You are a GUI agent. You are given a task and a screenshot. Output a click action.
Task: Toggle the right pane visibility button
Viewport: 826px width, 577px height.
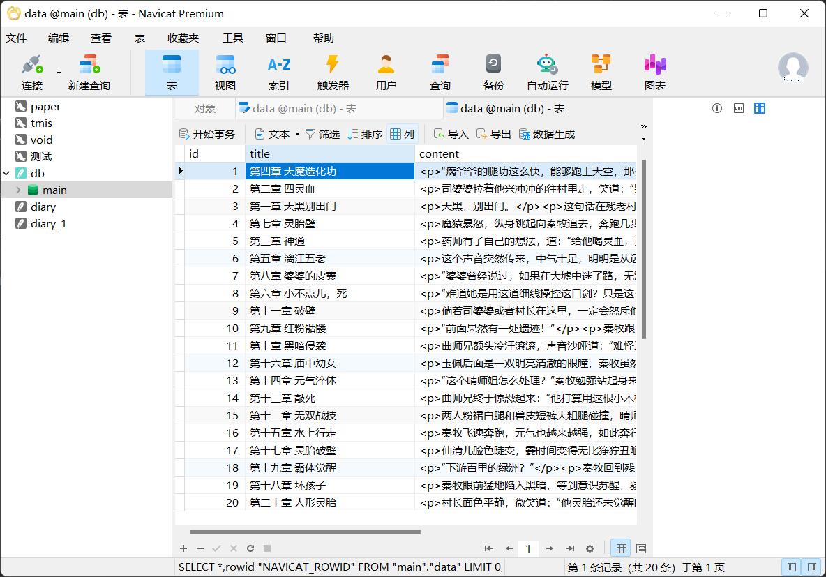811,567
